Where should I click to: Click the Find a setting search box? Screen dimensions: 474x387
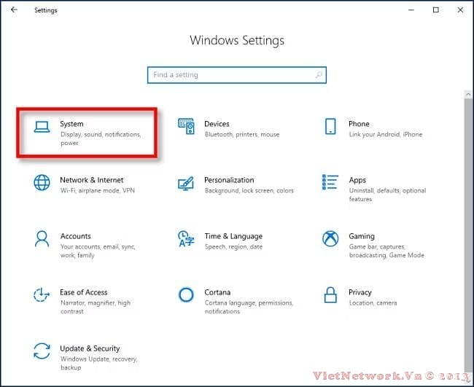tap(230, 75)
